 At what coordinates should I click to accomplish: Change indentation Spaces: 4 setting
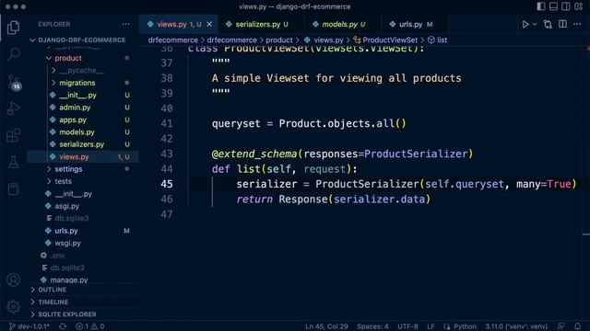coord(372,326)
